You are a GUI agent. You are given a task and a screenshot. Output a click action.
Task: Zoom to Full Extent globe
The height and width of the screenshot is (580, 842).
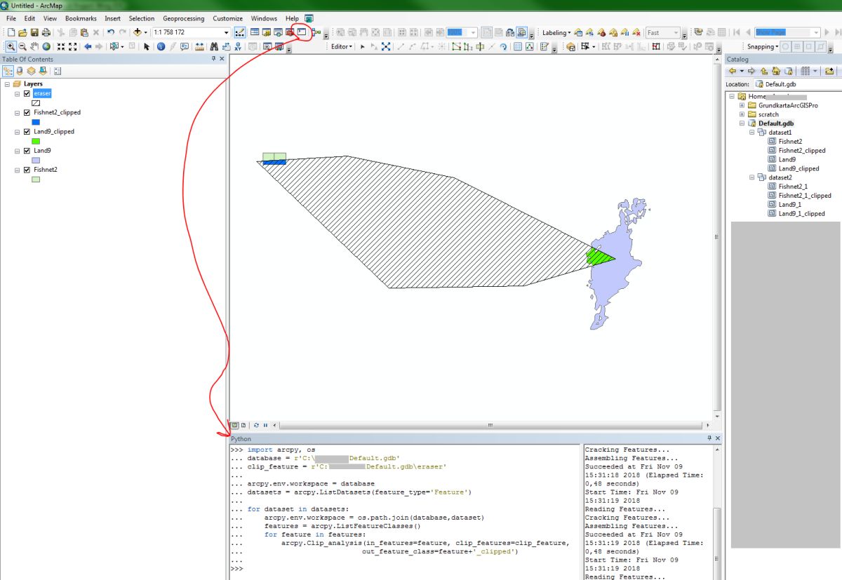(x=46, y=46)
